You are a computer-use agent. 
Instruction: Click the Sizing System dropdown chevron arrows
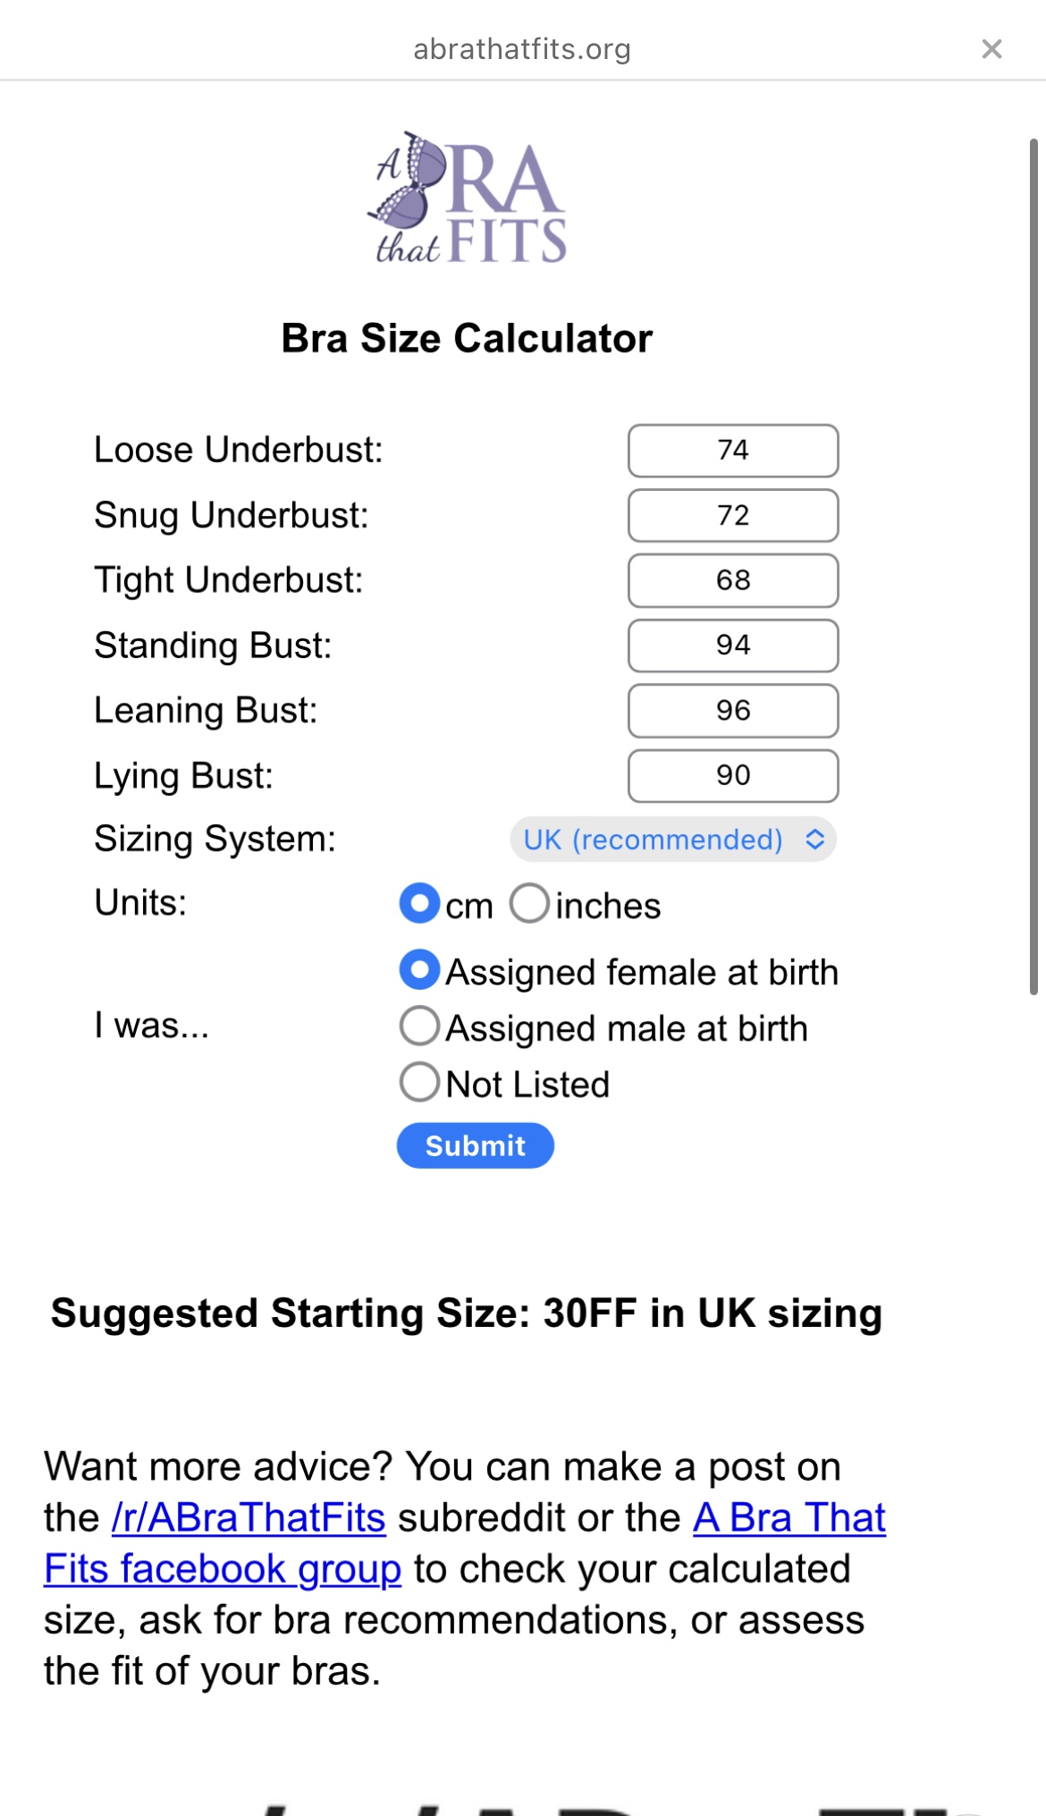pyautogui.click(x=814, y=840)
